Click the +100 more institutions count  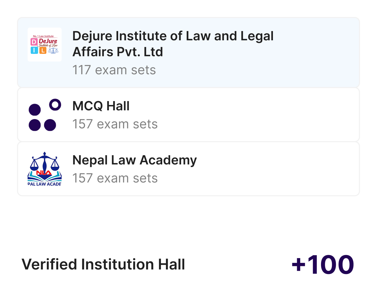pos(323,265)
